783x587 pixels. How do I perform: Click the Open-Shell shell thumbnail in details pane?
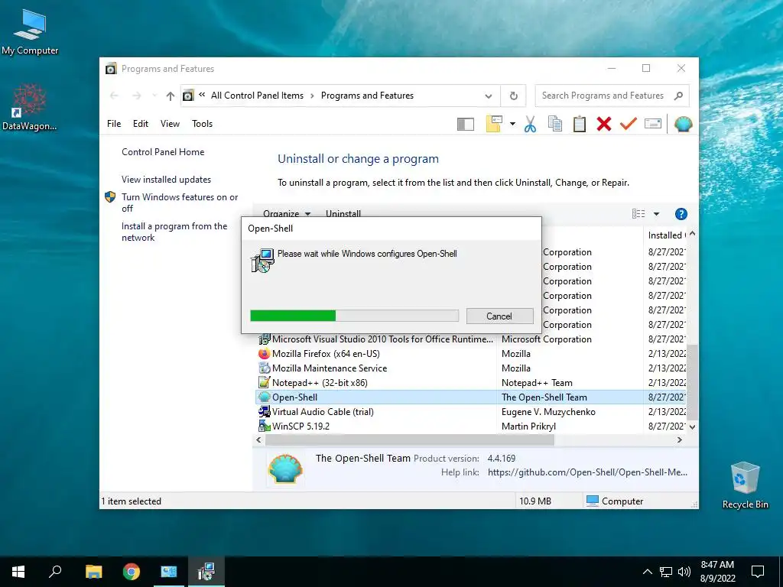(285, 469)
